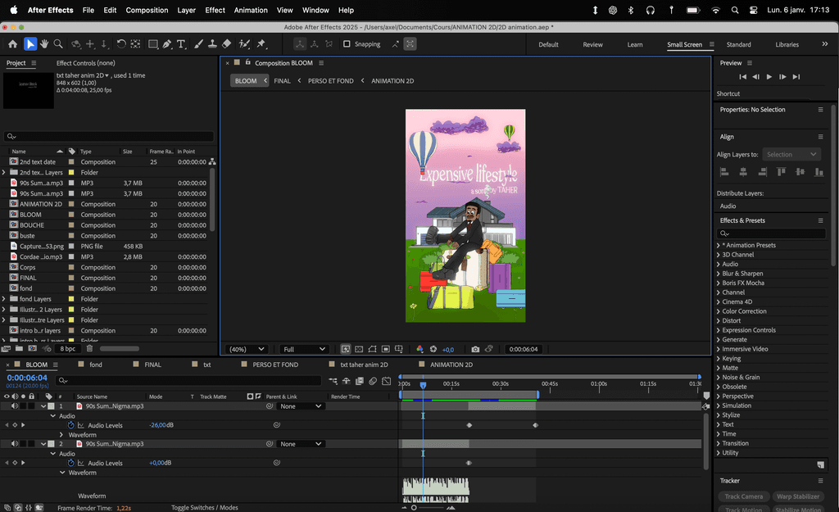The image size is (839, 512).
Task: Switch to the PERSO ET FOND timeline tab
Action: [x=275, y=365]
